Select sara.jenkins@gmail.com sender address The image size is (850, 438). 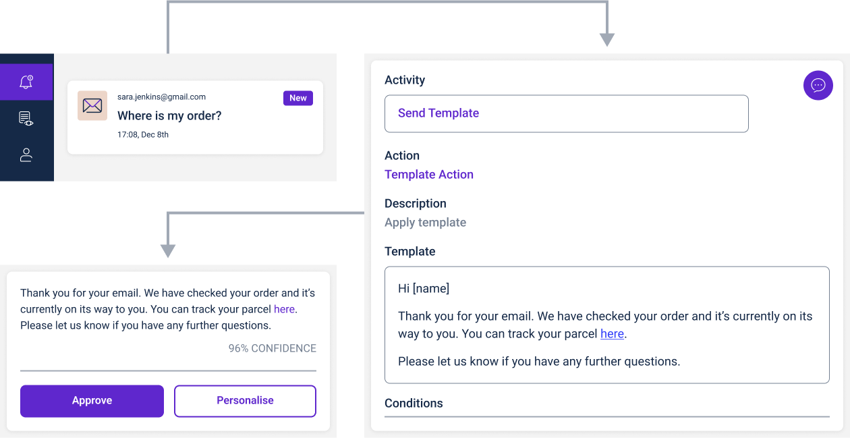(162, 97)
